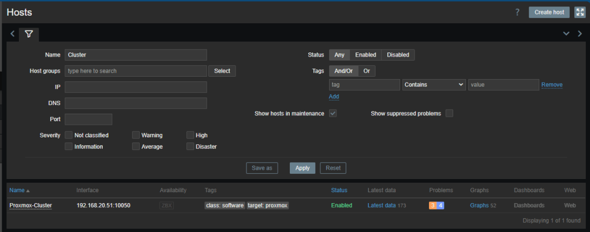Expand the saved filters dropdown chevron
Screen dimensions: 590x232
(566, 34)
